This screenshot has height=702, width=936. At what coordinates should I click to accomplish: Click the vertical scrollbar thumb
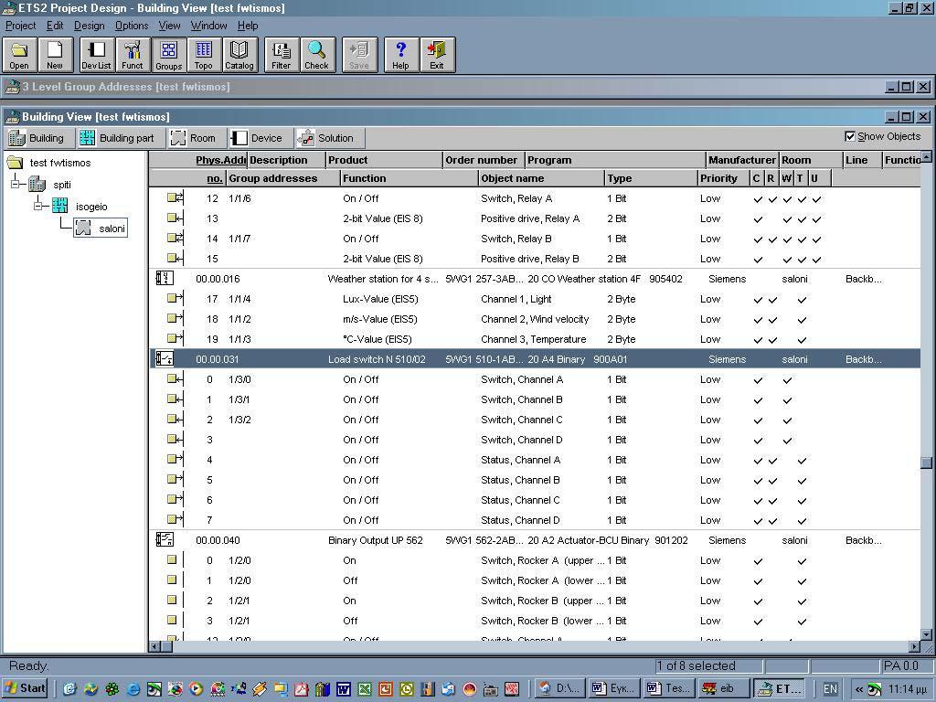pyautogui.click(x=926, y=463)
